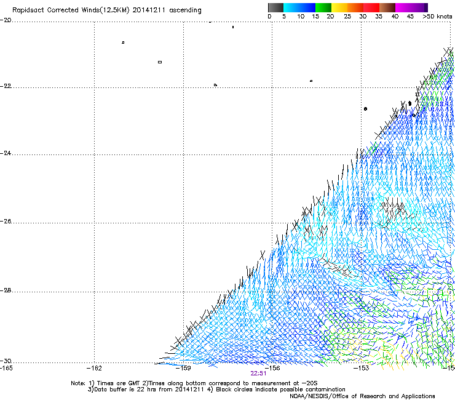Viewport: 455px width, 400px height.
Task: Click the small rectangular island outline near -160
Action: pyautogui.click(x=160, y=62)
